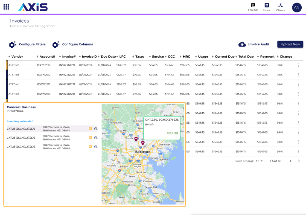Image resolution: width=306 pixels, height=215 pixels.
Task: Click the Invoice Audit cloud upload icon
Action: point(242,44)
